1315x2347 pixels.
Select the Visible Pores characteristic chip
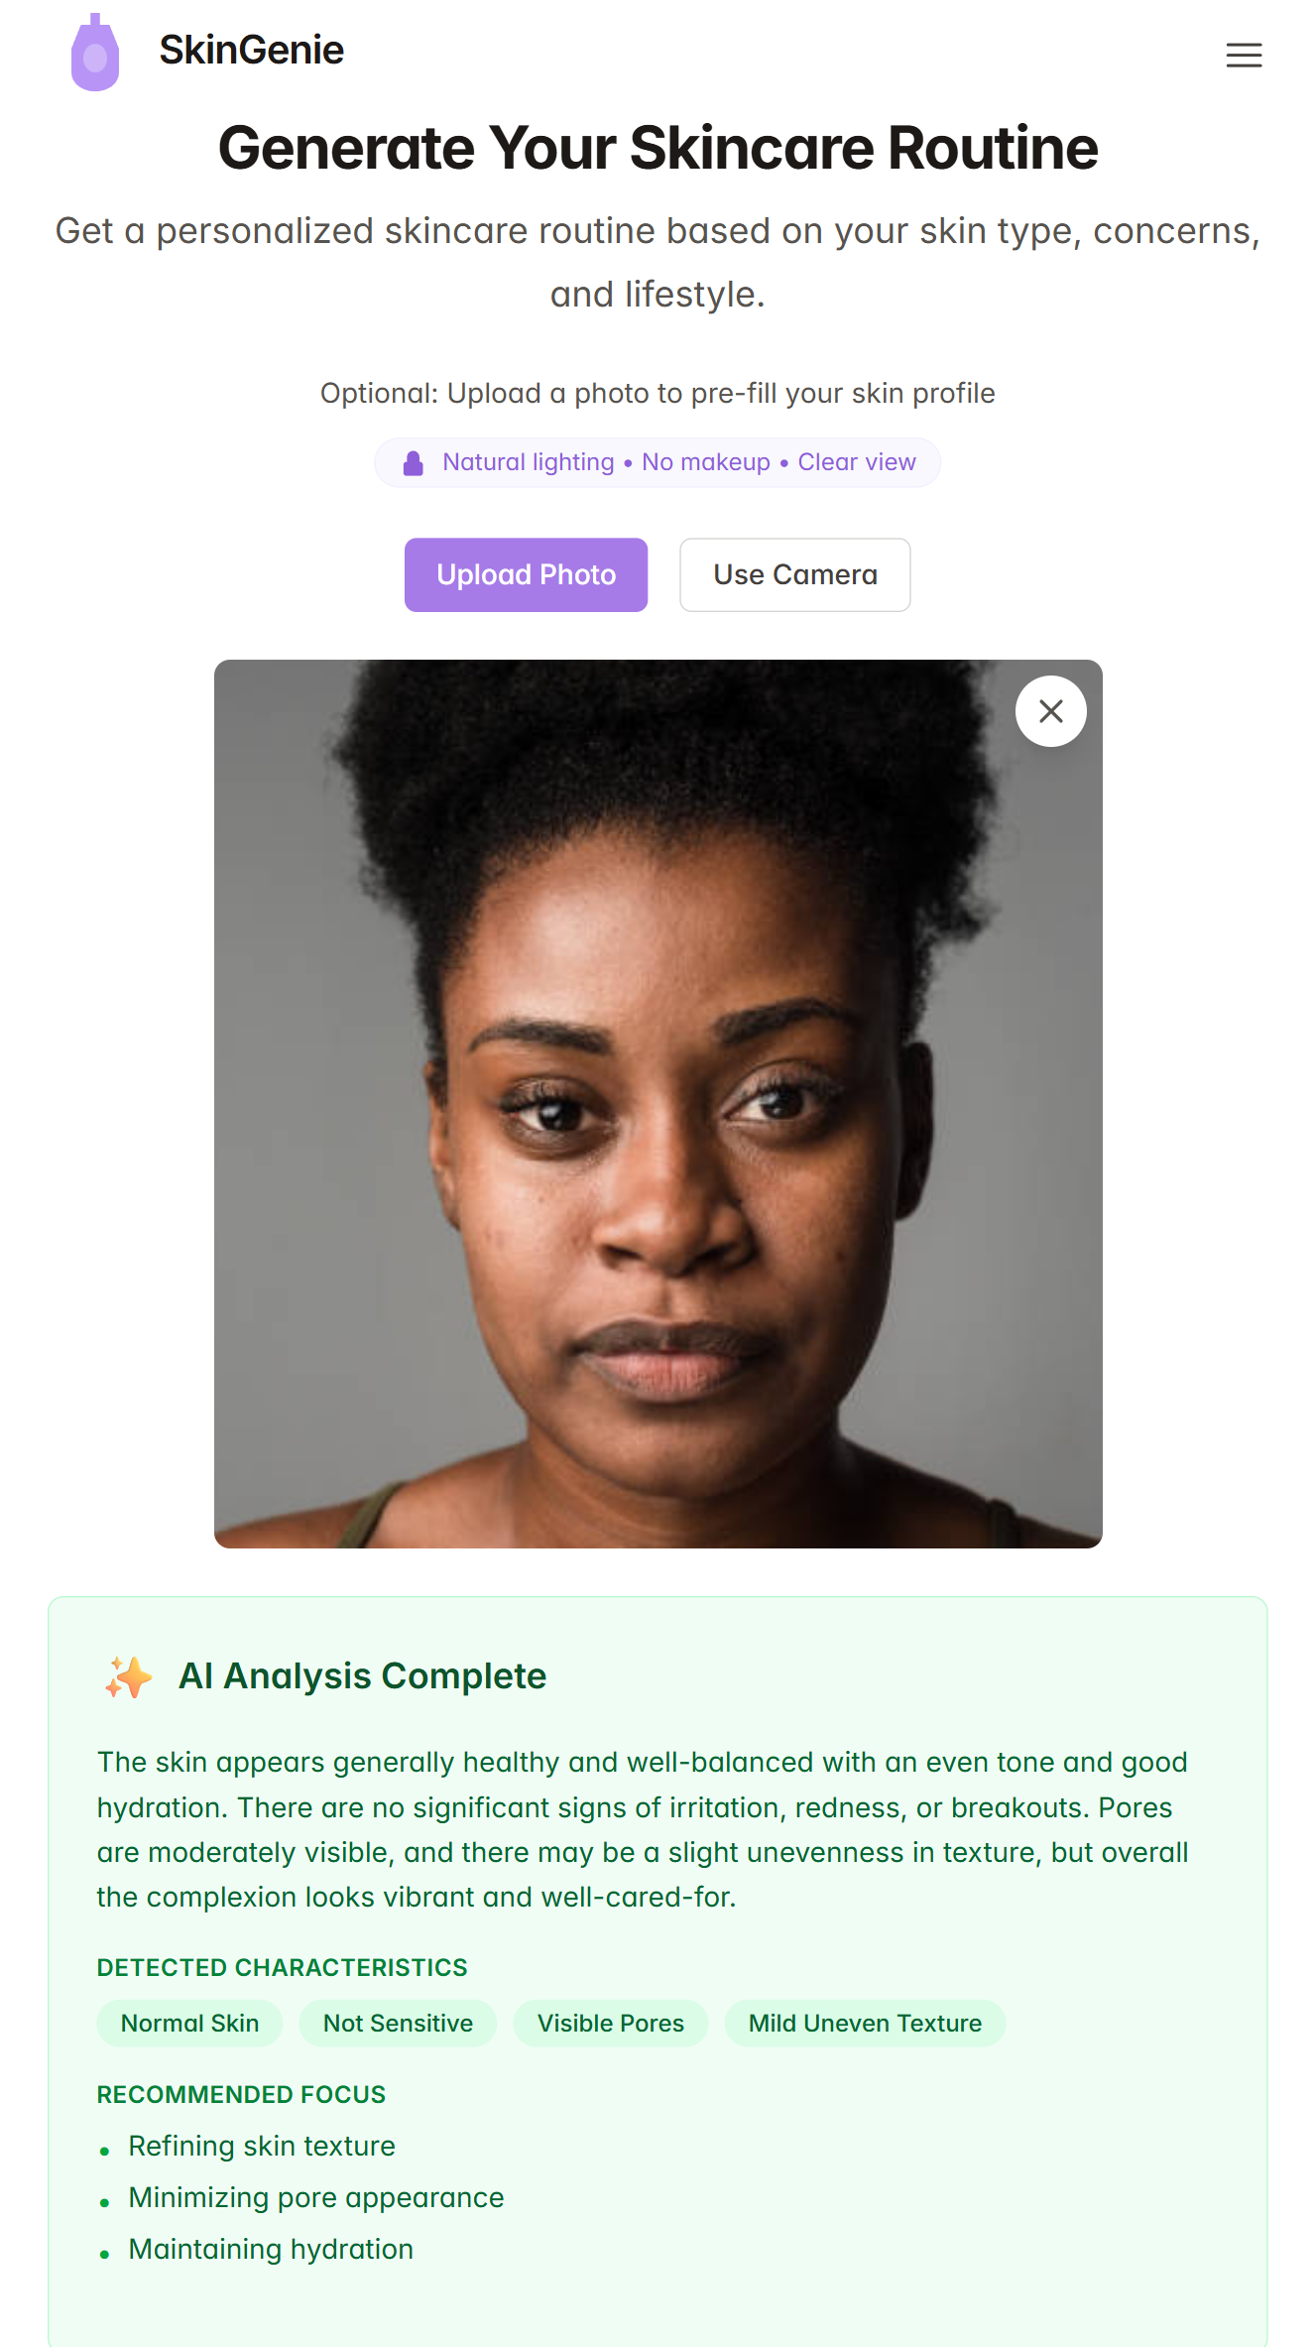(x=610, y=2023)
